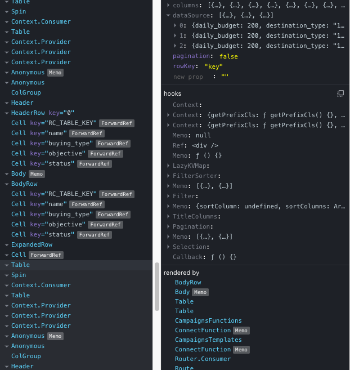Select Cell key="objective" under BodyRow
Image resolution: width=350 pixels, height=370 pixels.
(67, 224)
